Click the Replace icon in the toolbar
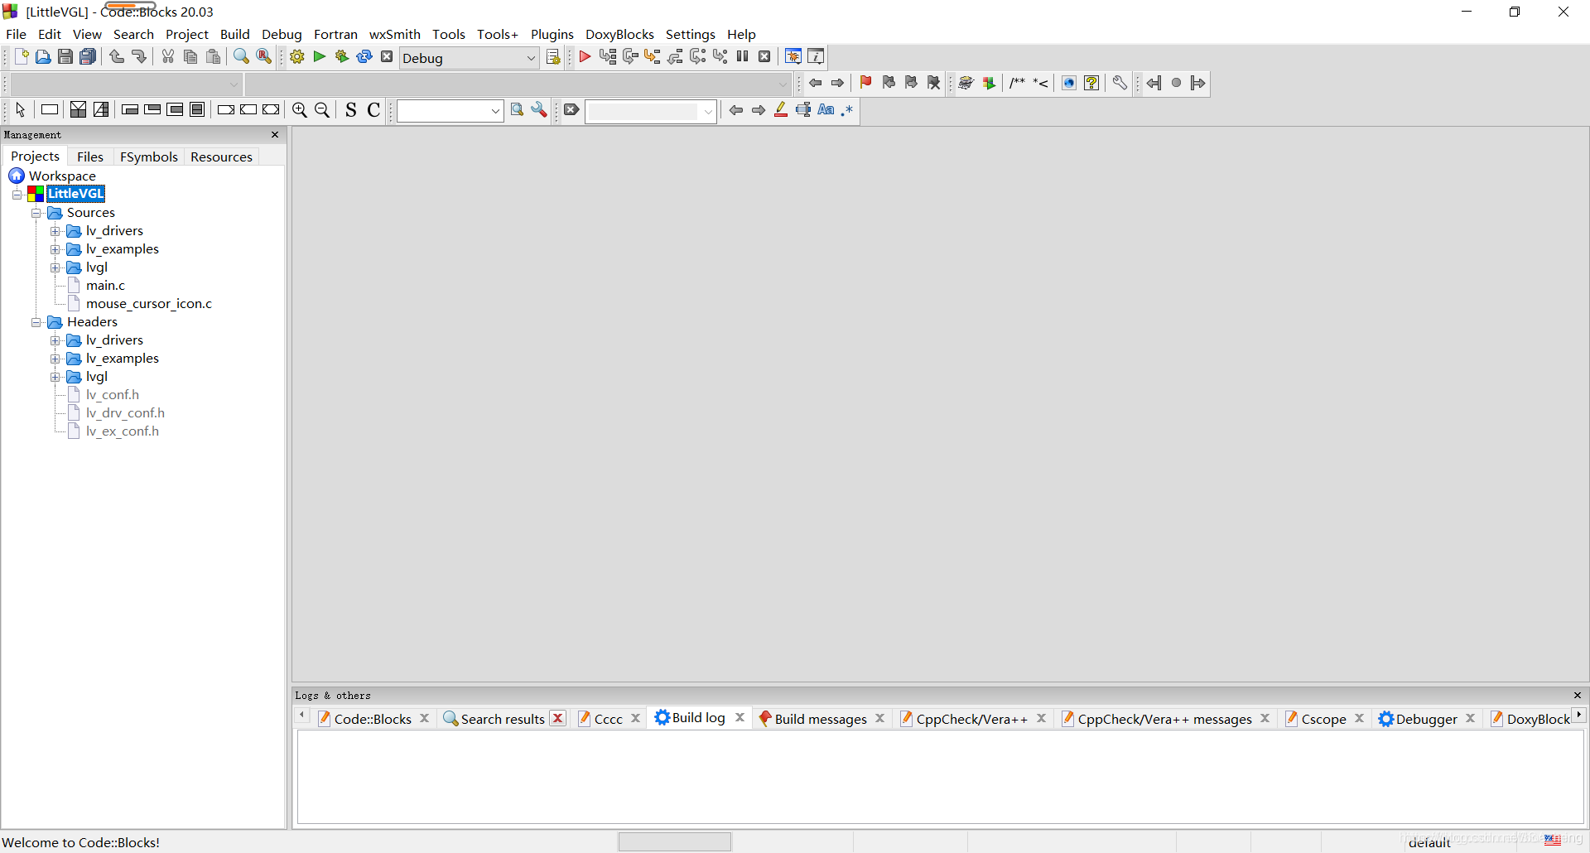 (264, 56)
